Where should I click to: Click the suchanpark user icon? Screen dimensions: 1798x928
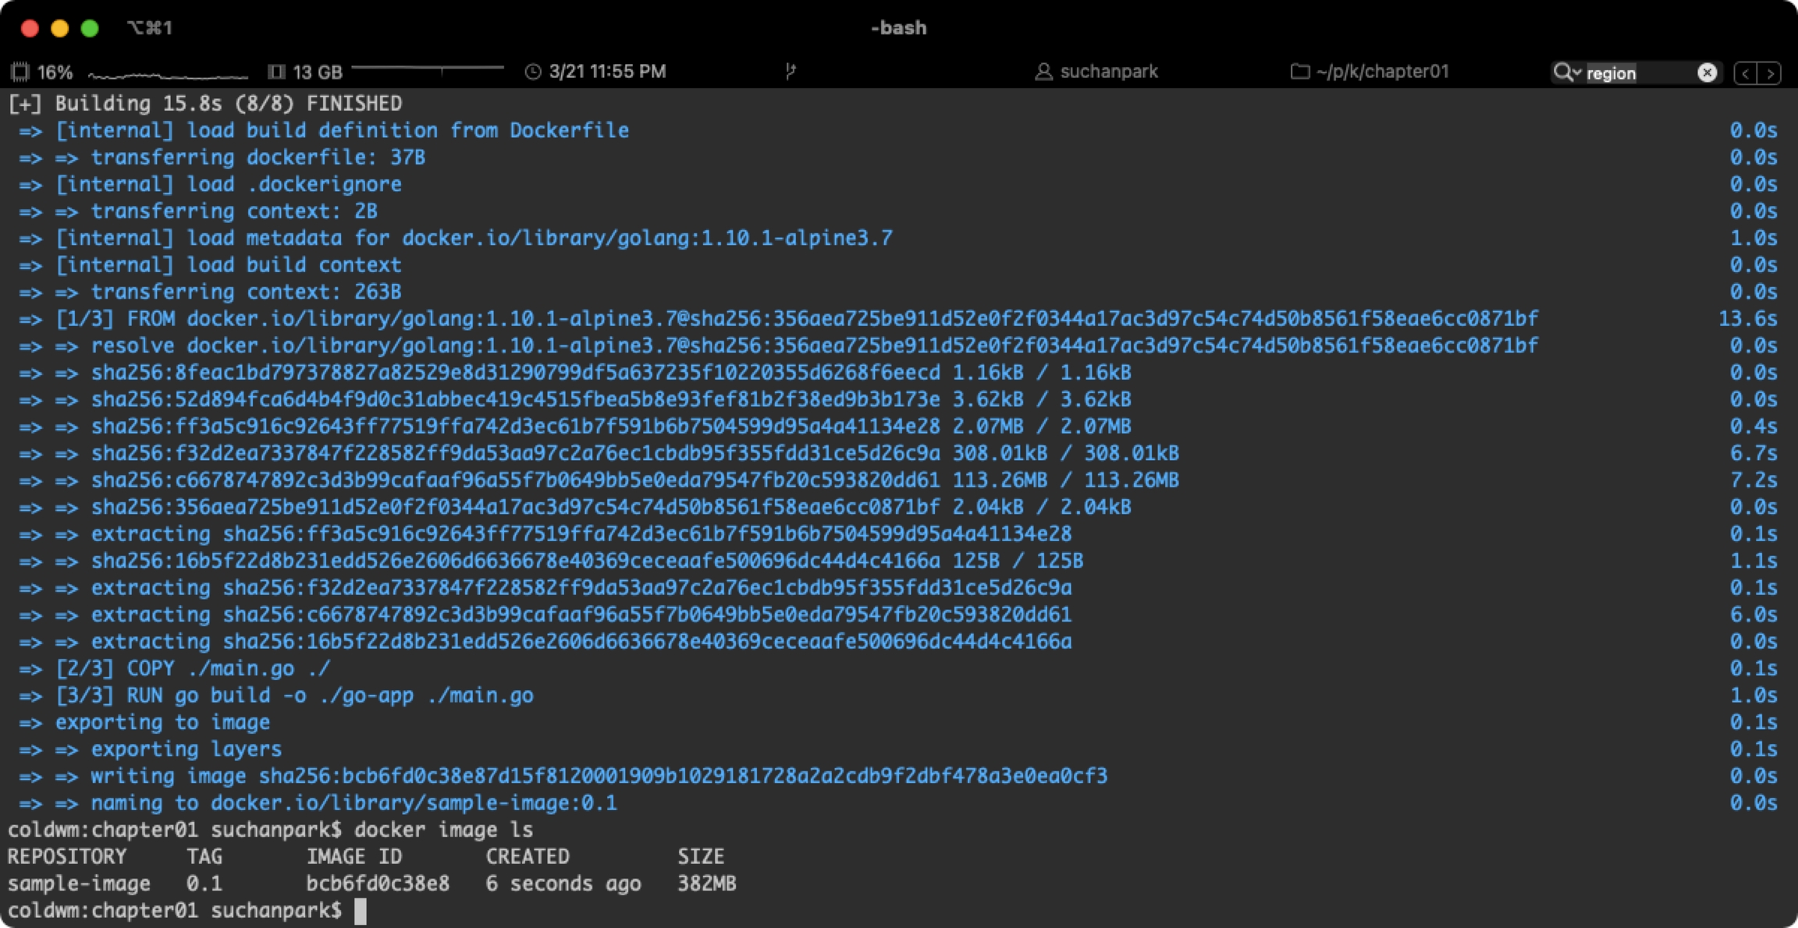[1043, 72]
